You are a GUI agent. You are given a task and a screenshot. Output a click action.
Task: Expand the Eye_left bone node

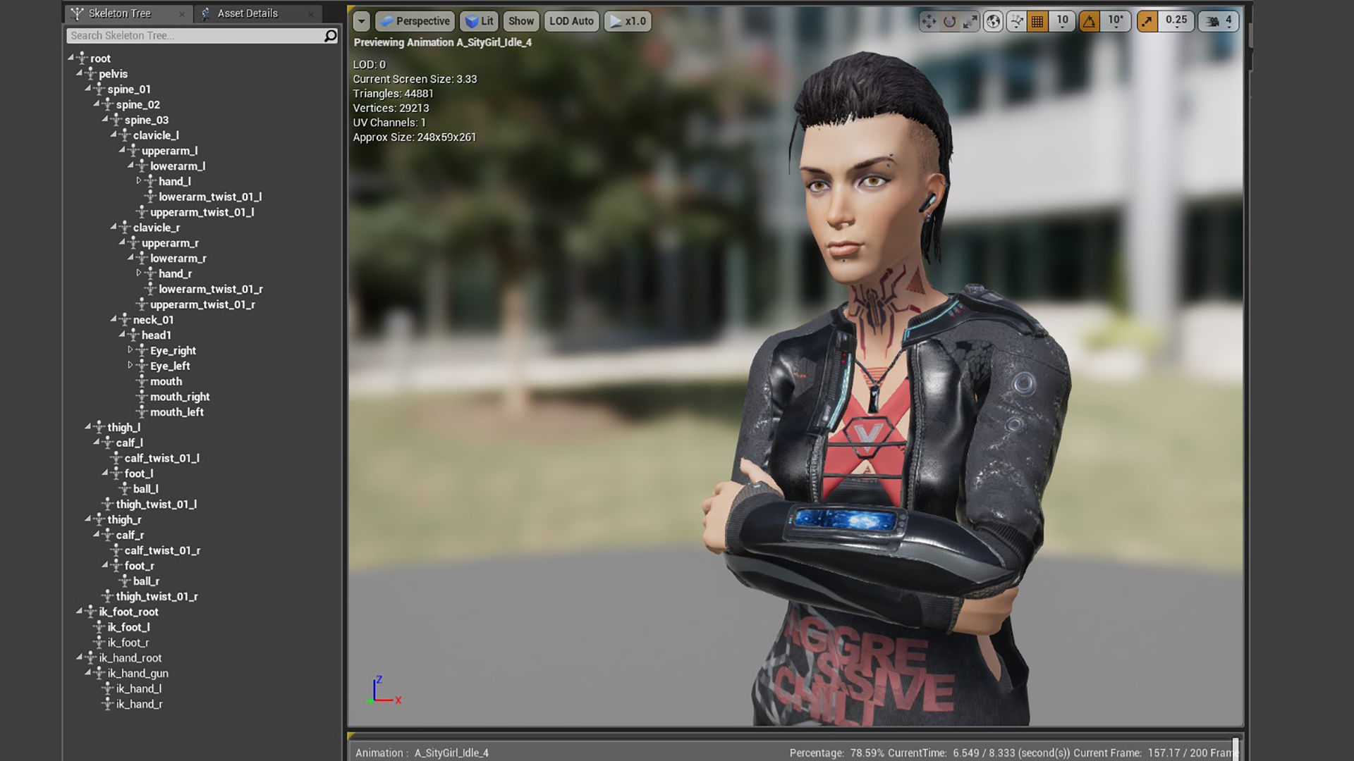[130, 365]
